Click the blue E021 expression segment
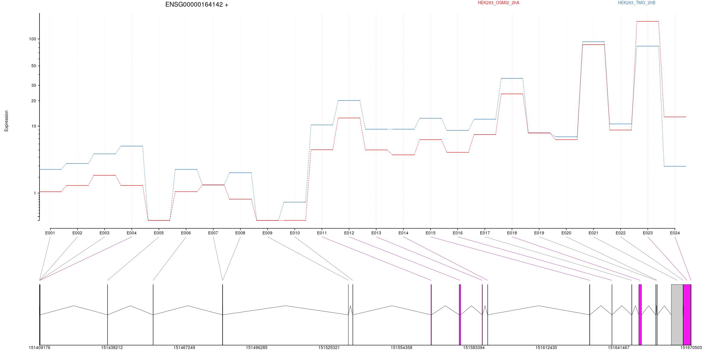The image size is (724, 362). [x=593, y=42]
